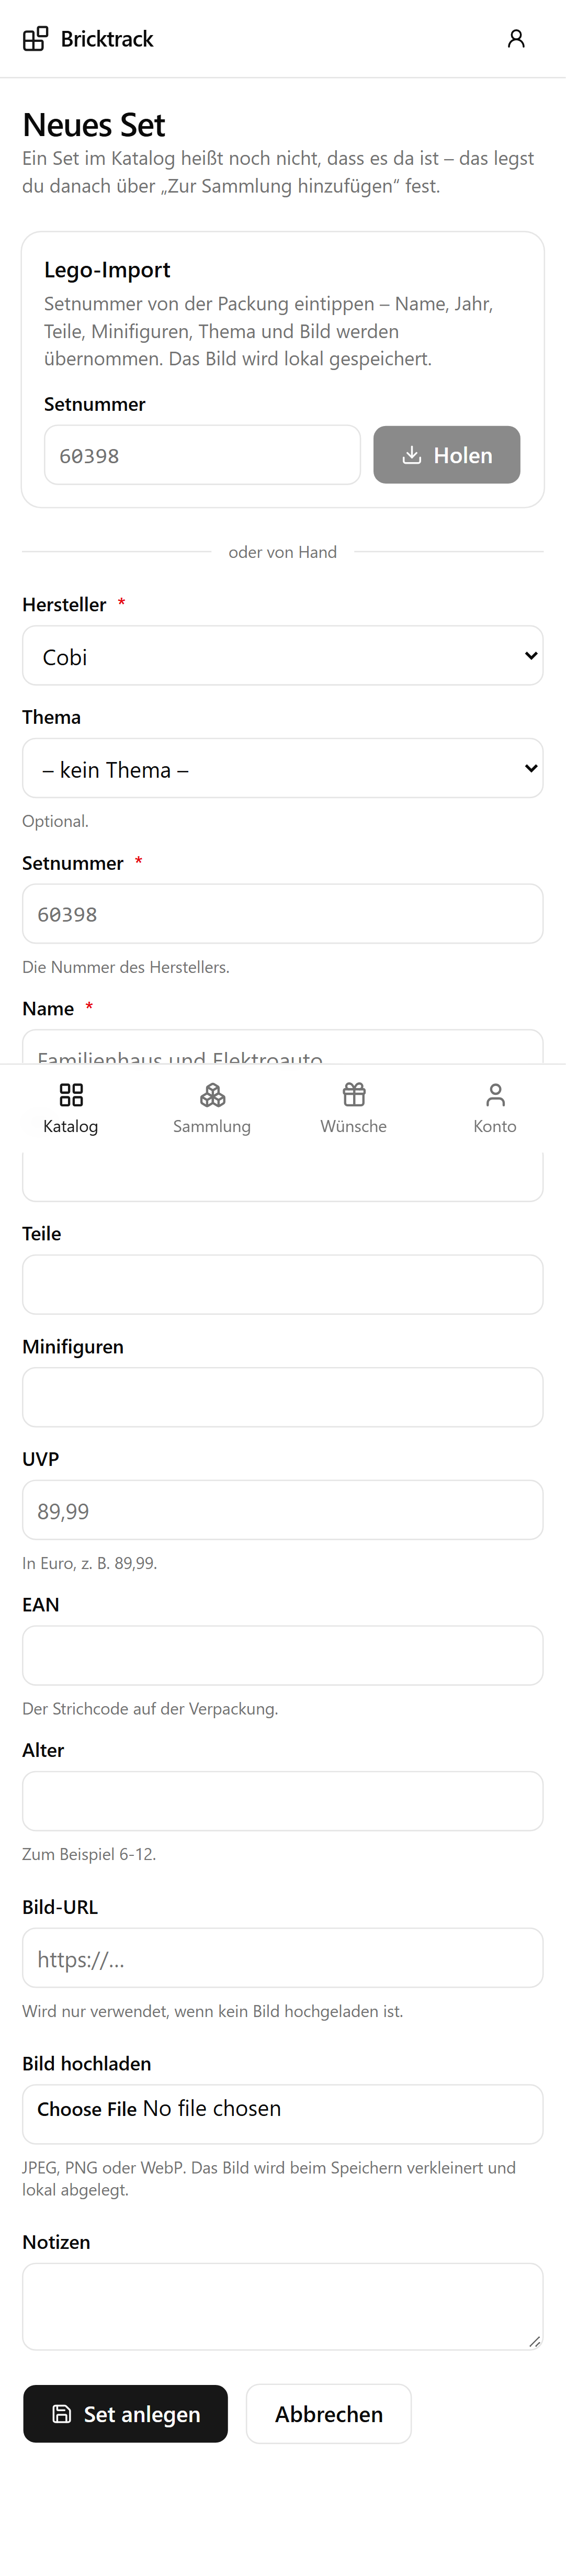Click the UVP price field
The height and width of the screenshot is (2576, 566).
[x=283, y=1510]
